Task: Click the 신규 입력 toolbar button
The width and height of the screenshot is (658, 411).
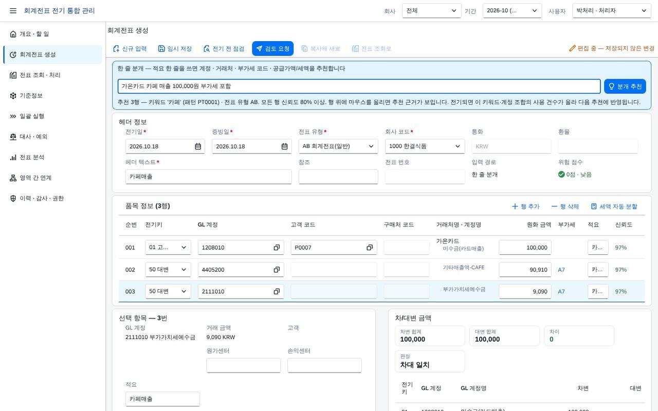Action: 130,49
